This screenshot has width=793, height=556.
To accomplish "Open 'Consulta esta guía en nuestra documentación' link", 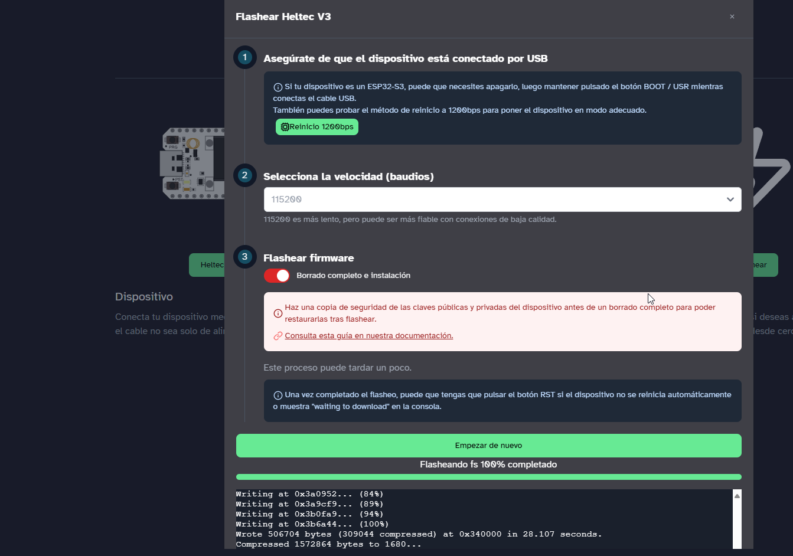I will pos(368,336).
